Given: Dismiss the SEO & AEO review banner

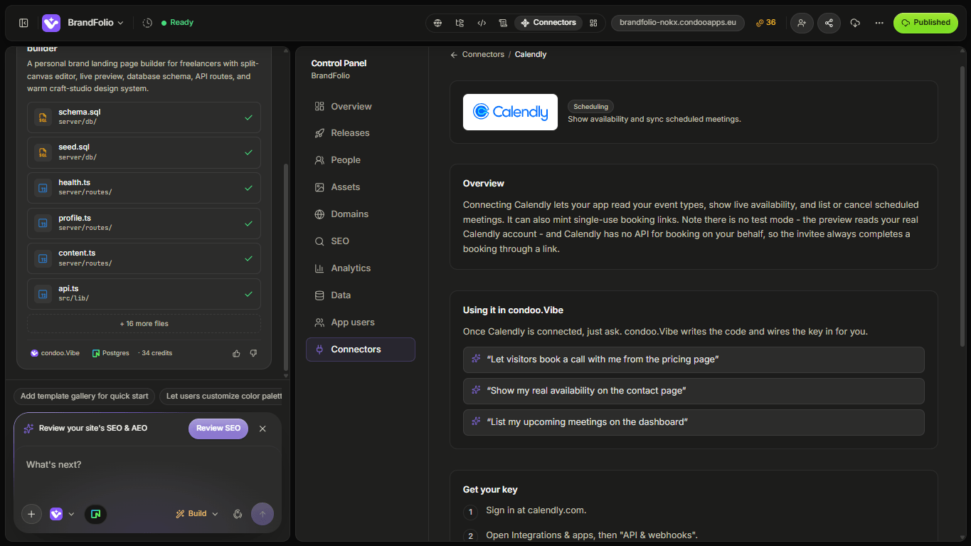Looking at the screenshot, I should point(262,429).
